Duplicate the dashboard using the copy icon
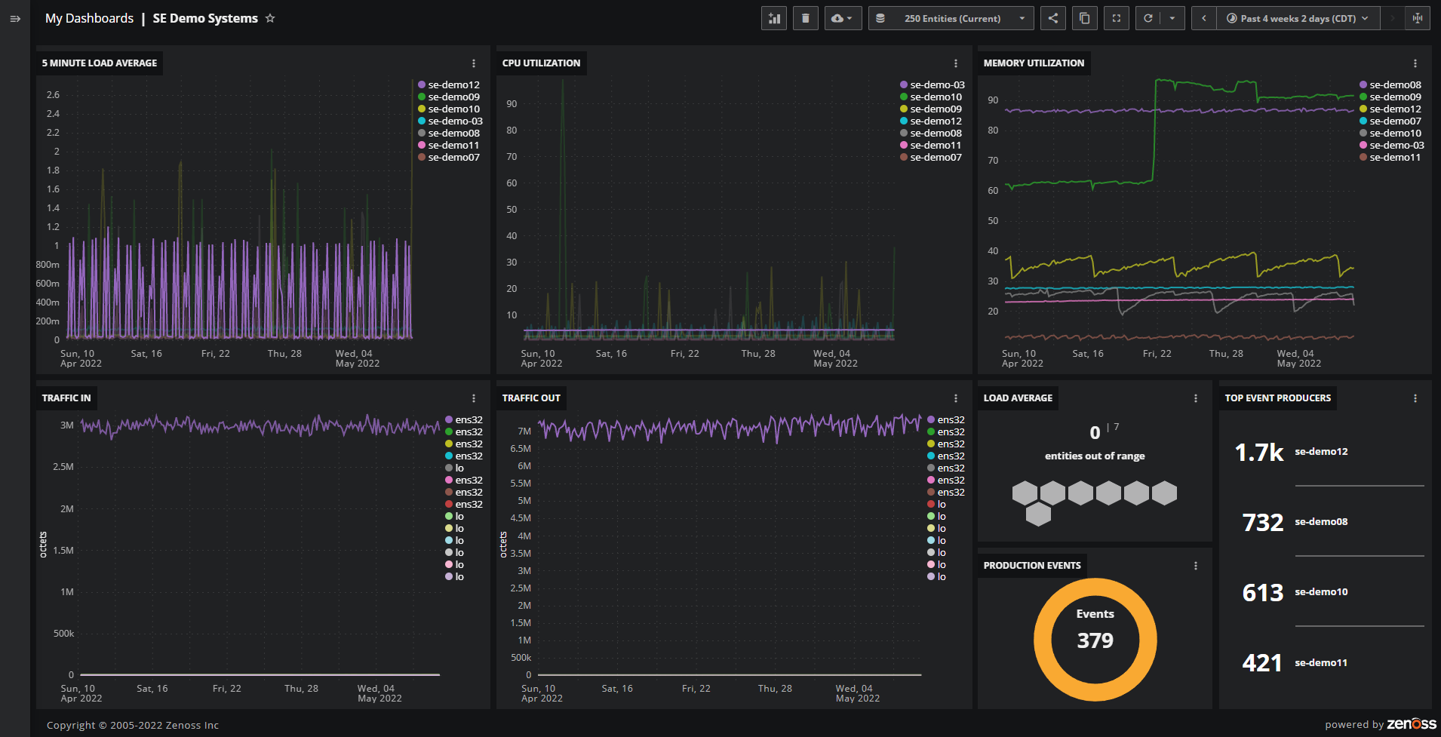The image size is (1441, 737). pyautogui.click(x=1084, y=17)
